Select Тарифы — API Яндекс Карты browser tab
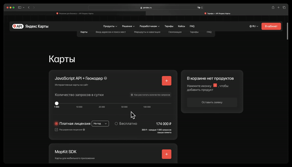Viewport: 292px width, 167px height. tap(217, 13)
